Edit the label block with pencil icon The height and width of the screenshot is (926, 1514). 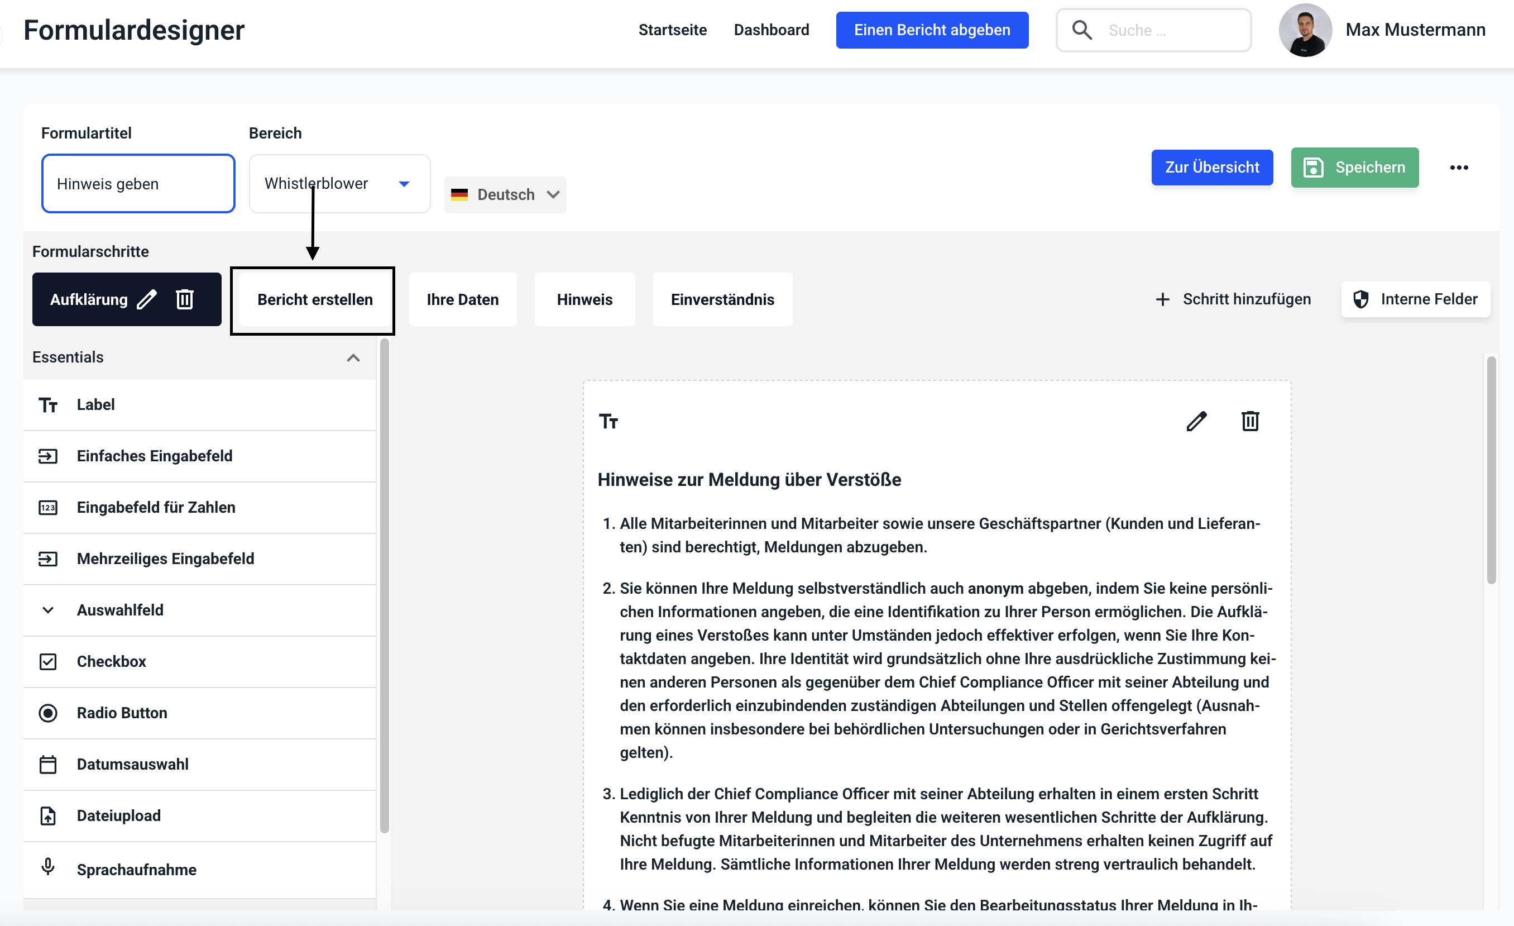[x=1196, y=421]
